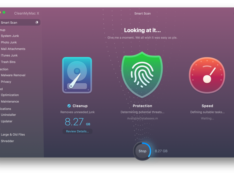Click the 'Waiting...' text under Speed
234x176 pixels.
coord(207,119)
